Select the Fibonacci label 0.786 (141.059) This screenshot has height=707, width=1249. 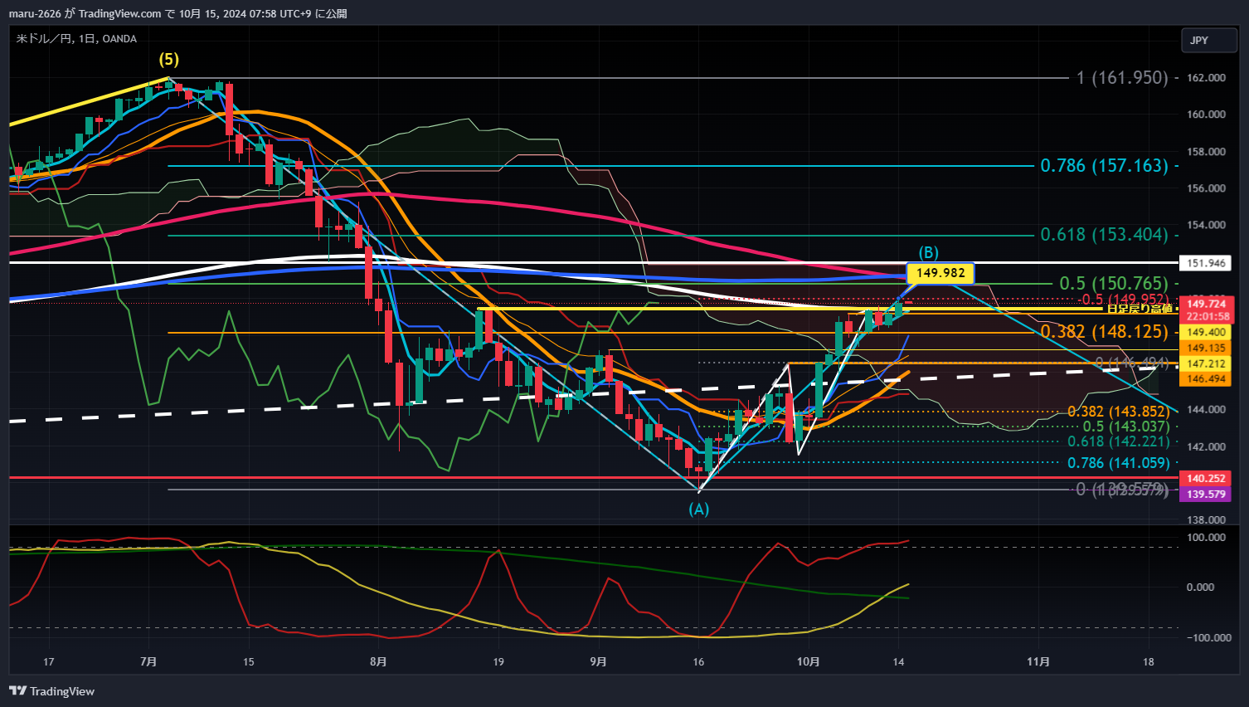pos(1118,463)
